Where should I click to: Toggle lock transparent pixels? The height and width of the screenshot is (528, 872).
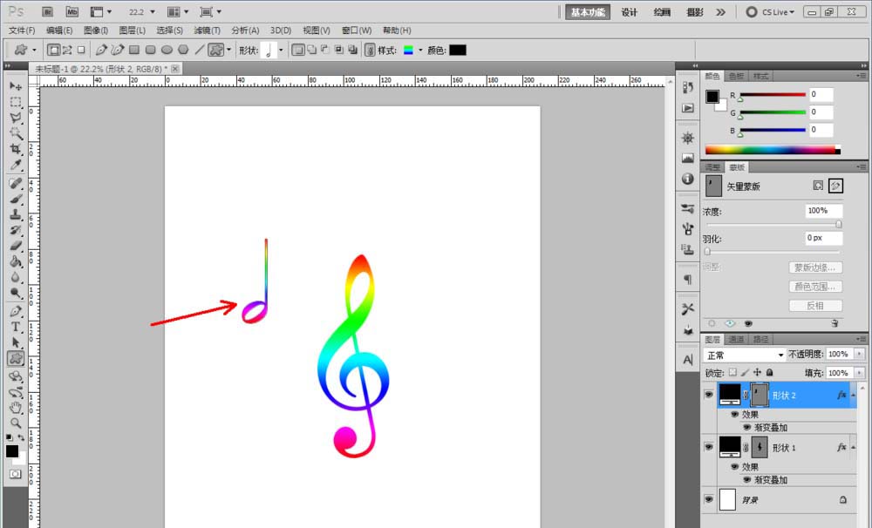click(x=732, y=372)
